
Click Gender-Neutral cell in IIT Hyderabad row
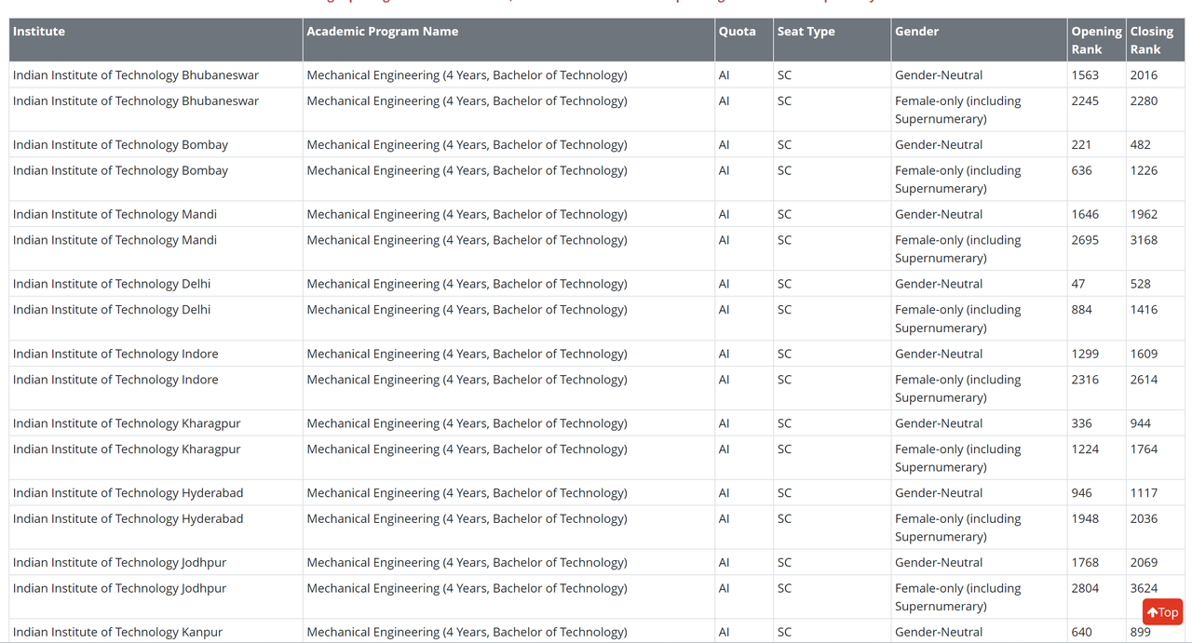[979, 493]
